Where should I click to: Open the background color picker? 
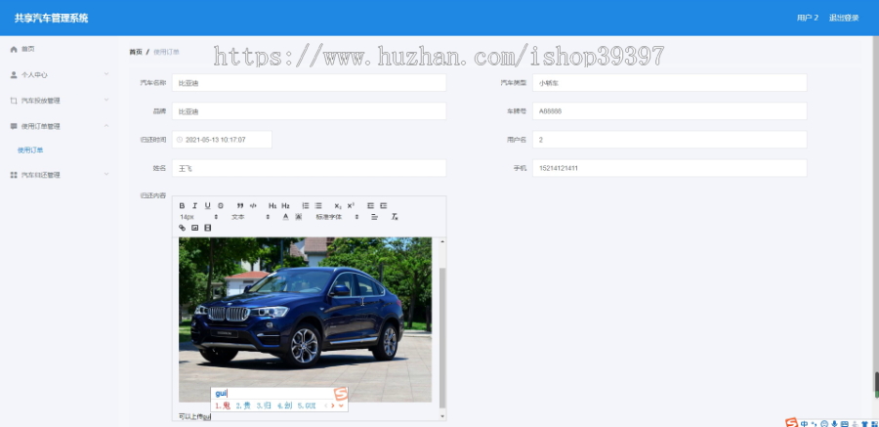(x=298, y=217)
